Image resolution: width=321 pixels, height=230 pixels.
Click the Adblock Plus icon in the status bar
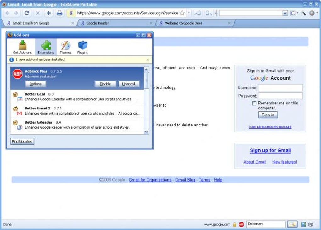tap(241, 224)
